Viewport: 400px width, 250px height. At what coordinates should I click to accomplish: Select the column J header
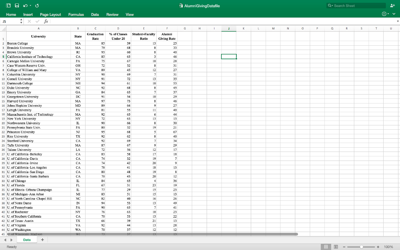pyautogui.click(x=229, y=29)
